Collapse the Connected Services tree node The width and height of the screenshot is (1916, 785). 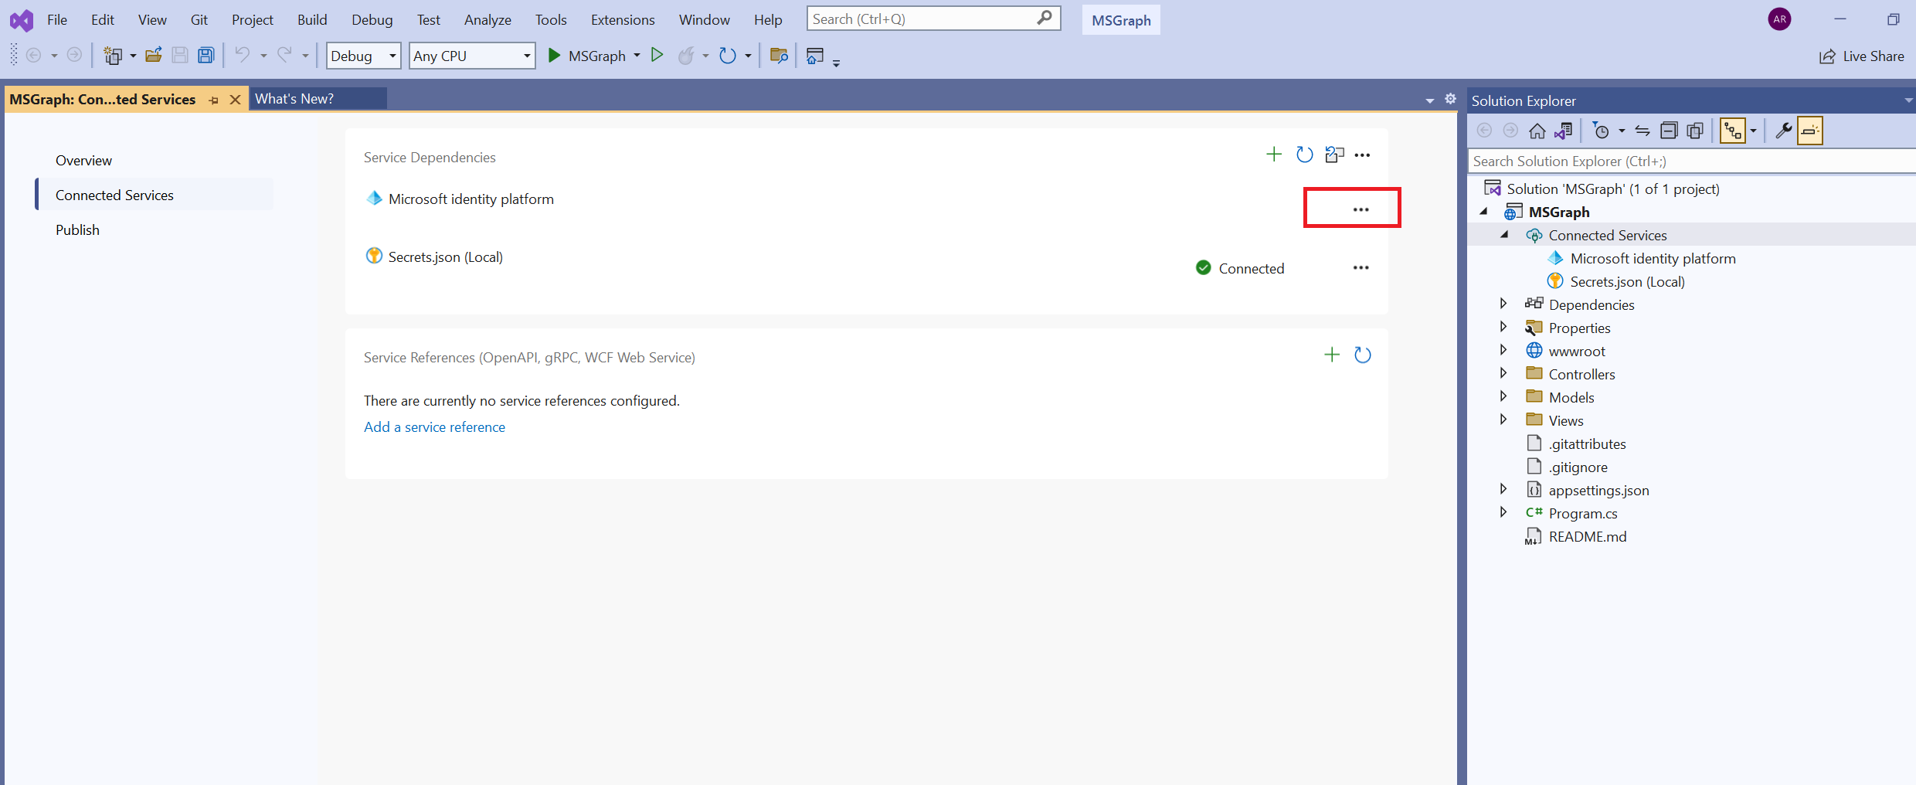click(1503, 234)
